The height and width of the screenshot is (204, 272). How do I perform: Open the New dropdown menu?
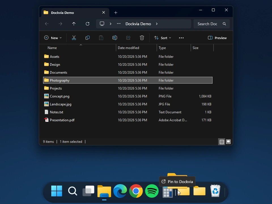coord(53,38)
